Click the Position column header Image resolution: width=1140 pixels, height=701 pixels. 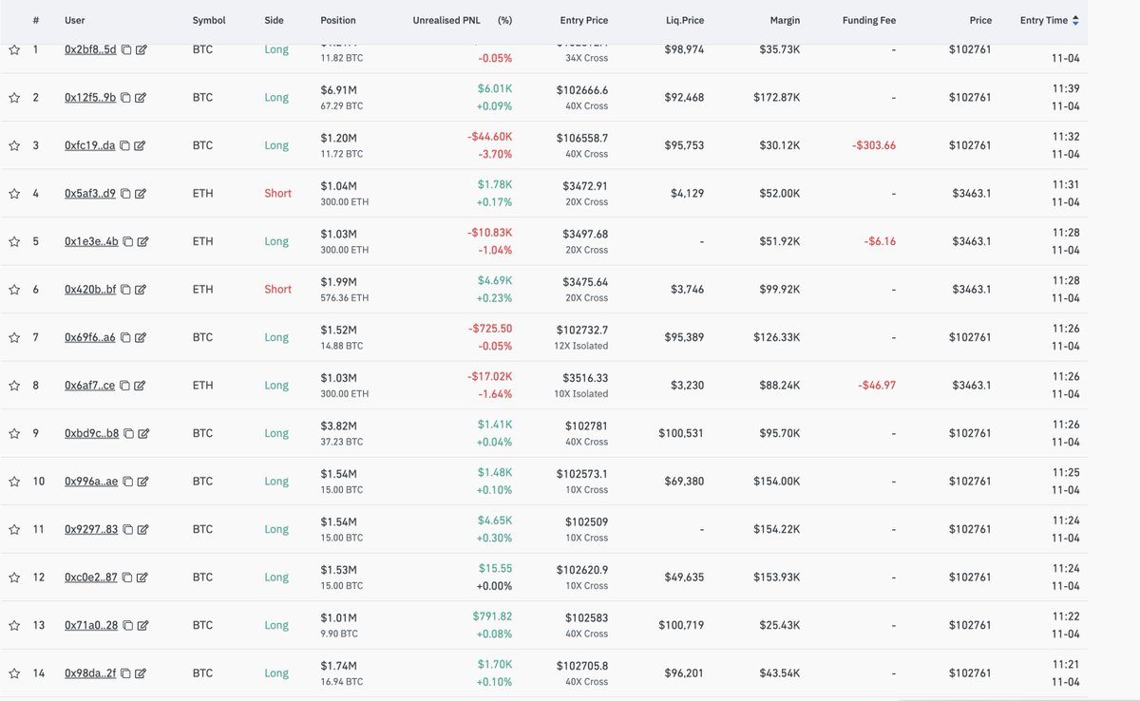[338, 20]
